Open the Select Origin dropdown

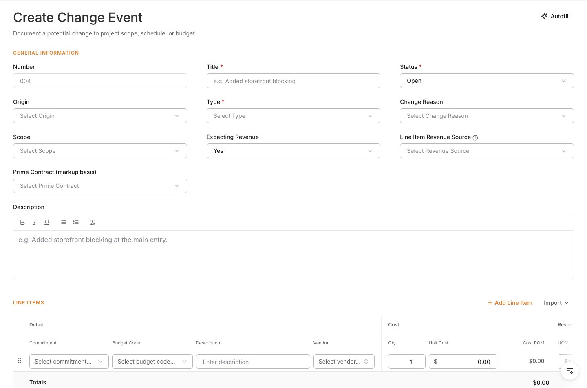[100, 116]
